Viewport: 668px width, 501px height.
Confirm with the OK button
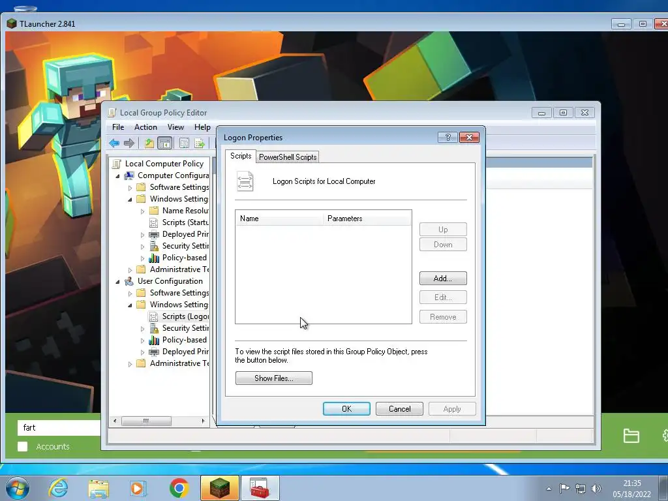click(346, 408)
